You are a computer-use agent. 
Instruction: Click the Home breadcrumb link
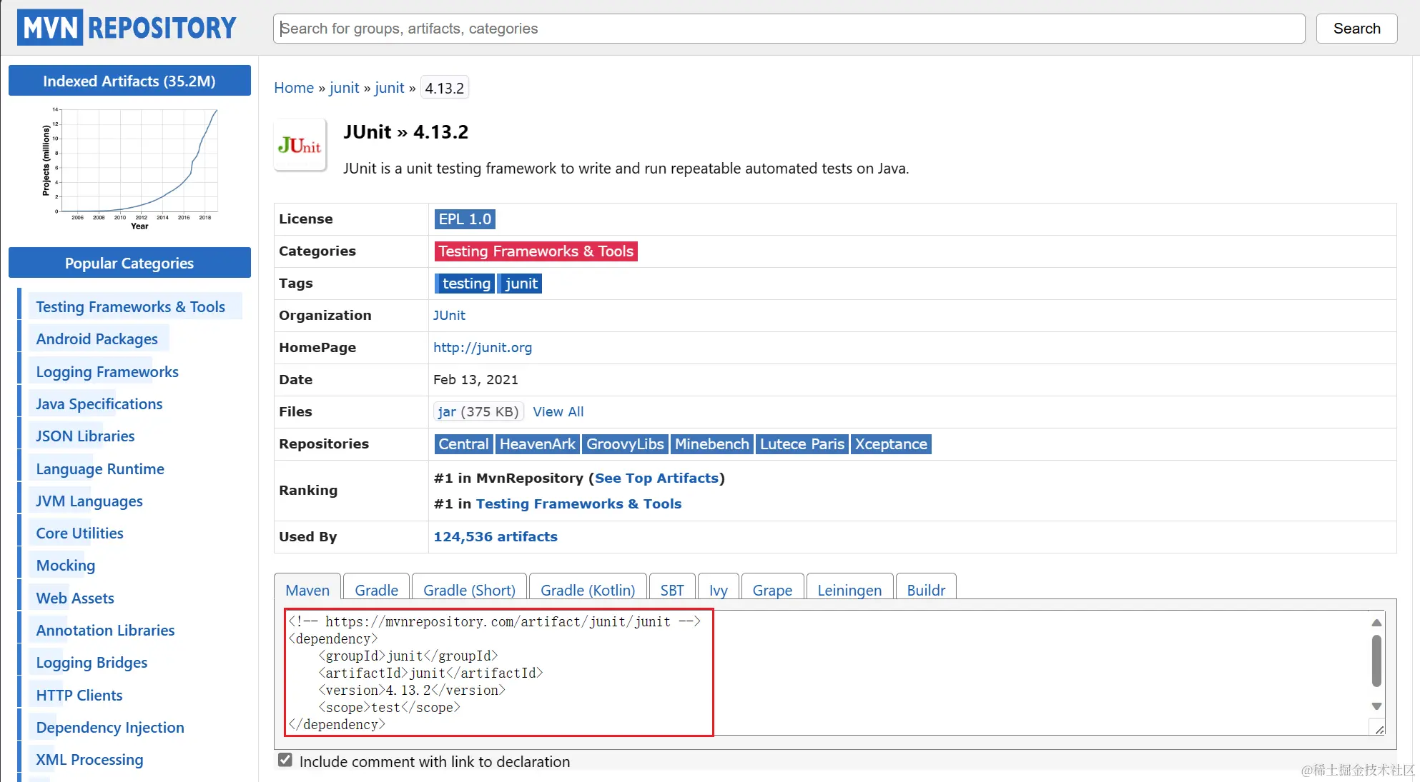293,88
